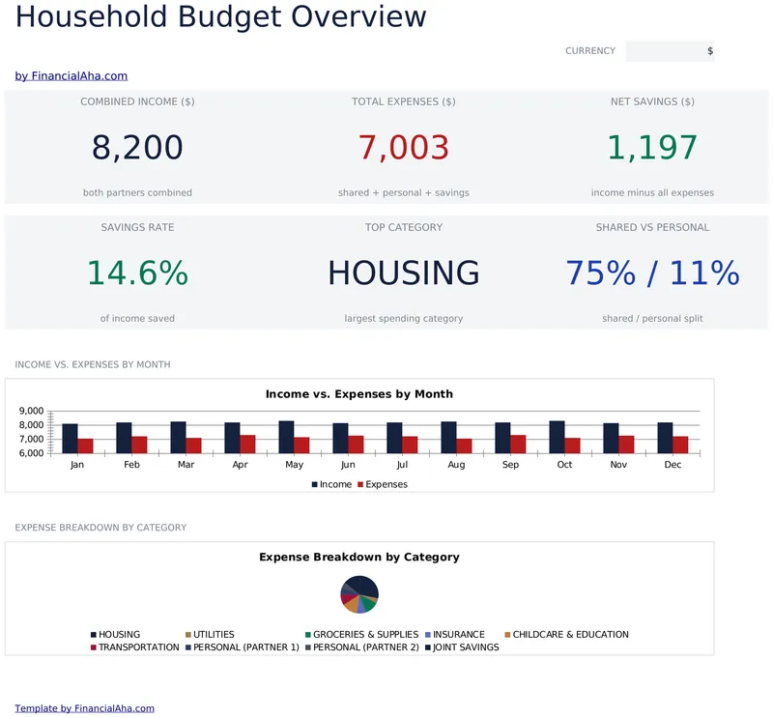Click the PERSONAL (PARTNER 1) legend entry
773x718 pixels.
(243, 647)
